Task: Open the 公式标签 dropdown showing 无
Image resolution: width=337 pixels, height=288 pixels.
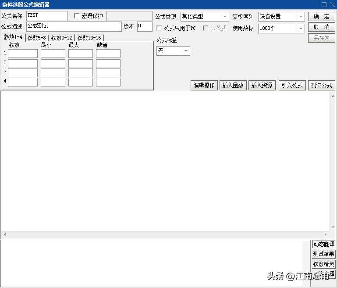Action: coord(186,51)
